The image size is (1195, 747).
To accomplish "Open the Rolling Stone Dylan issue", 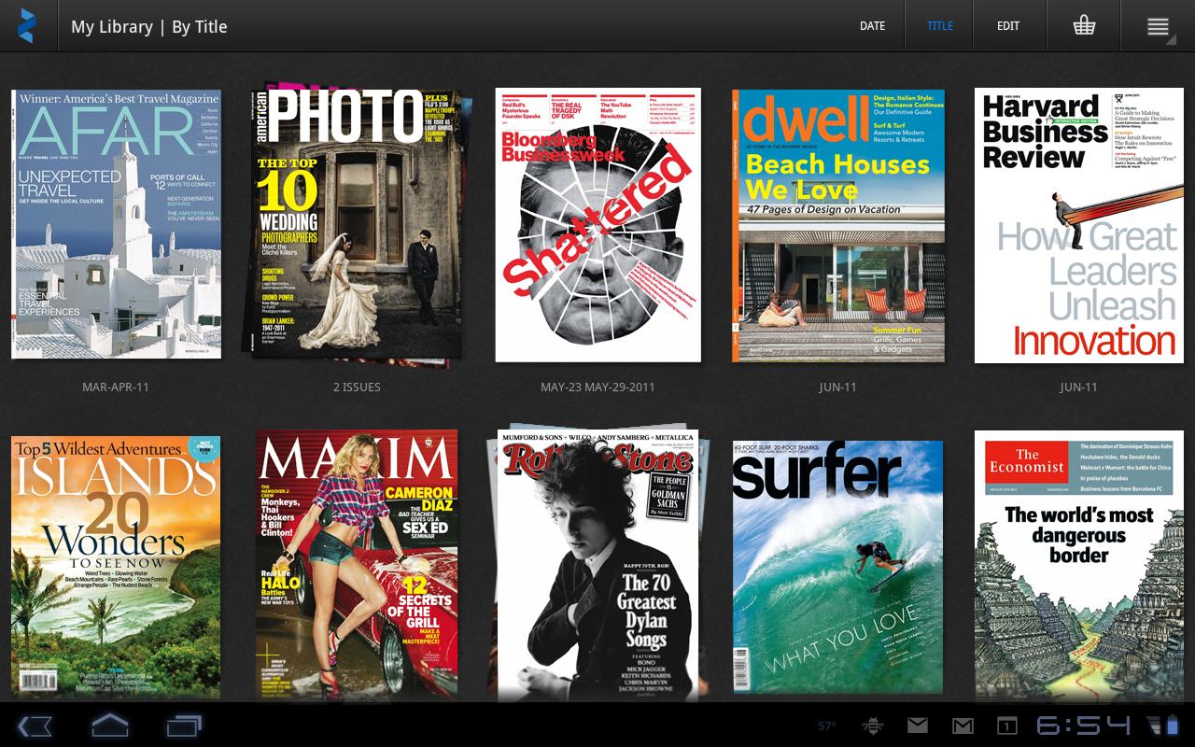I will tap(597, 565).
